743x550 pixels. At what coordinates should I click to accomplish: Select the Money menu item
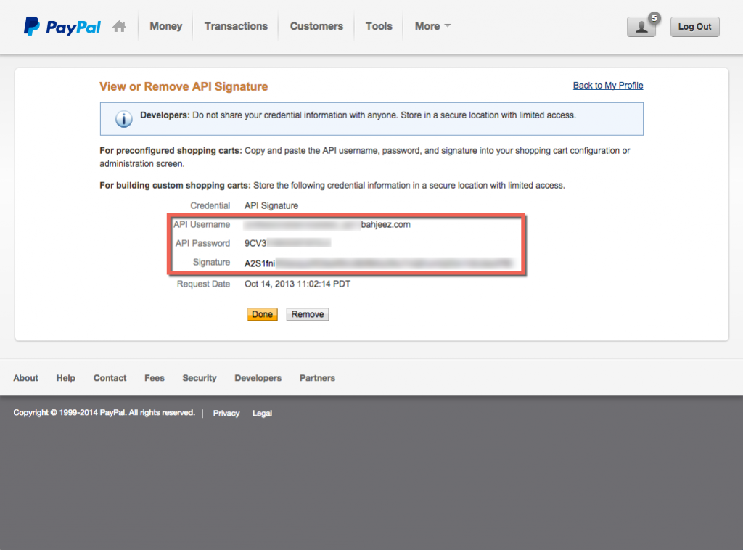(165, 25)
